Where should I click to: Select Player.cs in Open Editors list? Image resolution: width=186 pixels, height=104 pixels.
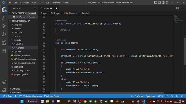tap(24, 17)
